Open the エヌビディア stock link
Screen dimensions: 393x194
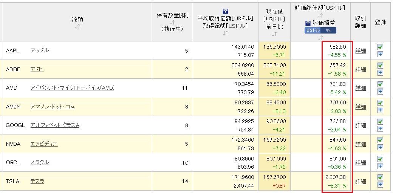(x=44, y=144)
